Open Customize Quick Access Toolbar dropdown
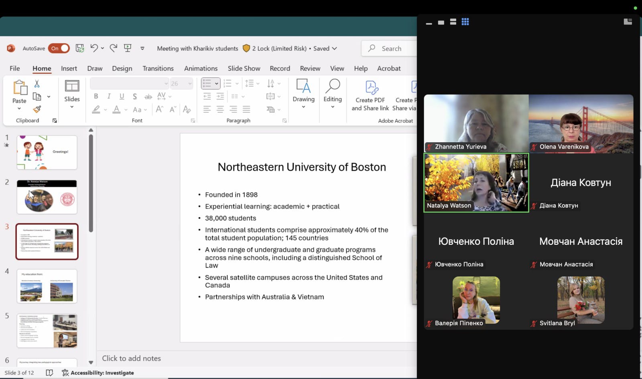 (142, 48)
